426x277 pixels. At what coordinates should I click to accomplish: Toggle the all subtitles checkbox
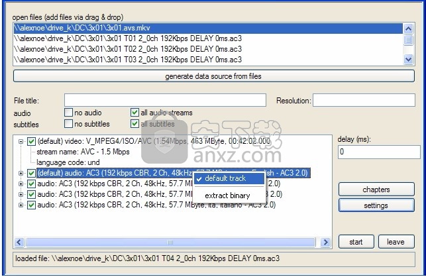[x=134, y=124]
